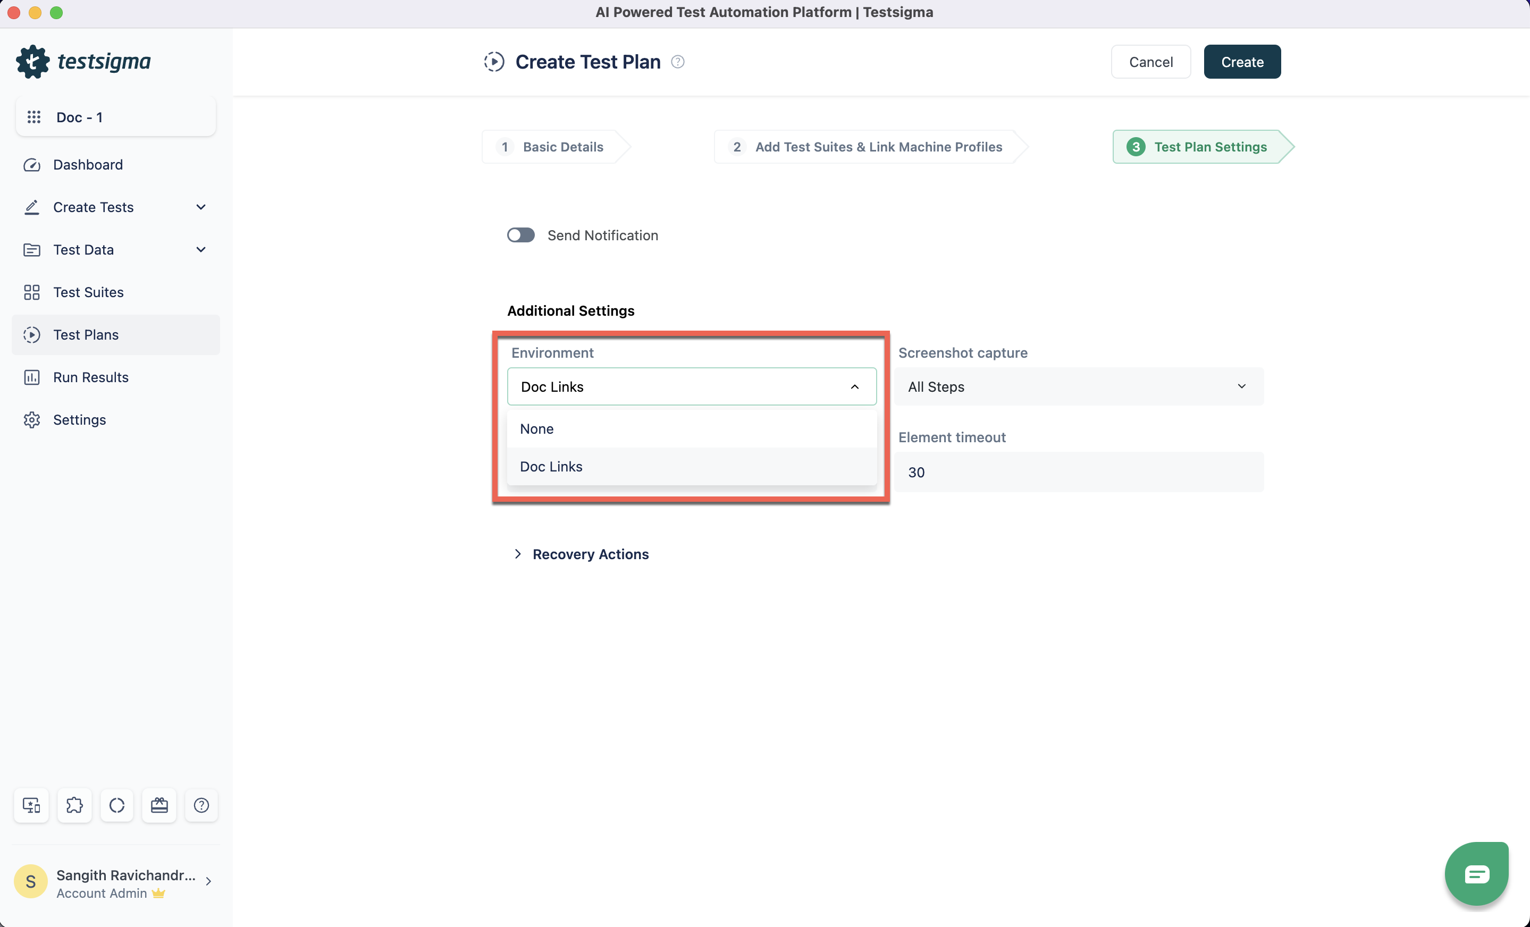Click the puzzle-piece add-ons icon in sidebar
Image resolution: width=1530 pixels, height=927 pixels.
tap(74, 805)
